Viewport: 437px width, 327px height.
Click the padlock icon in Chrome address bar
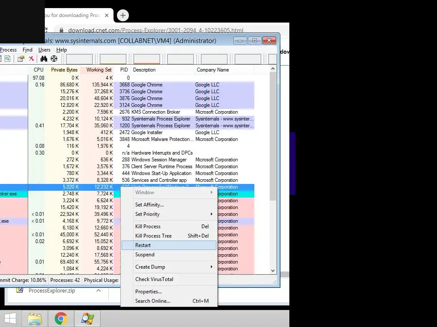click(61, 30)
